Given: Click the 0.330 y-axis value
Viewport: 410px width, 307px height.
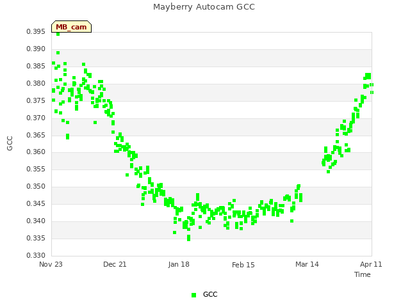Looking at the screenshot, I should 36,255.
